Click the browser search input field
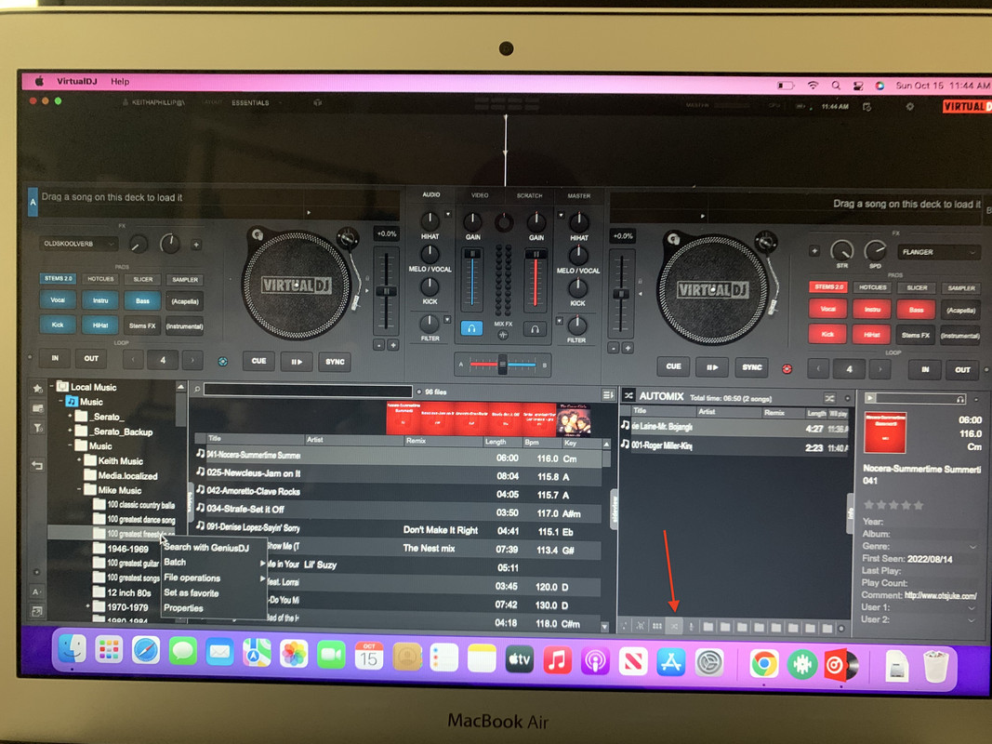Image resolution: width=992 pixels, height=744 pixels. coord(308,391)
